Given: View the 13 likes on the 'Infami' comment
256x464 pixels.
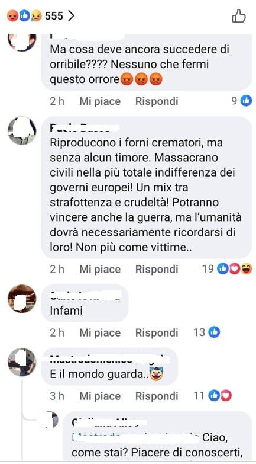Looking at the screenshot, I should [x=207, y=332].
